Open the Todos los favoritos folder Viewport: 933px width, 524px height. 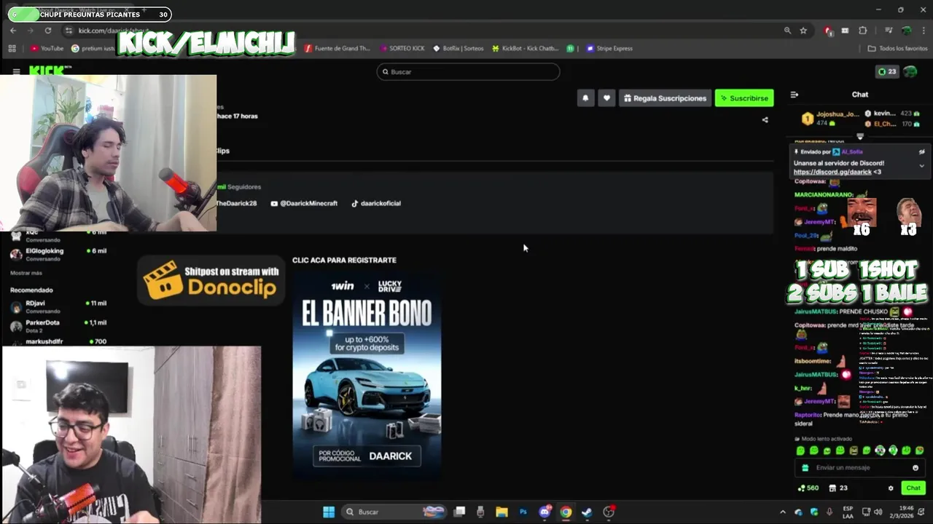tap(897, 48)
